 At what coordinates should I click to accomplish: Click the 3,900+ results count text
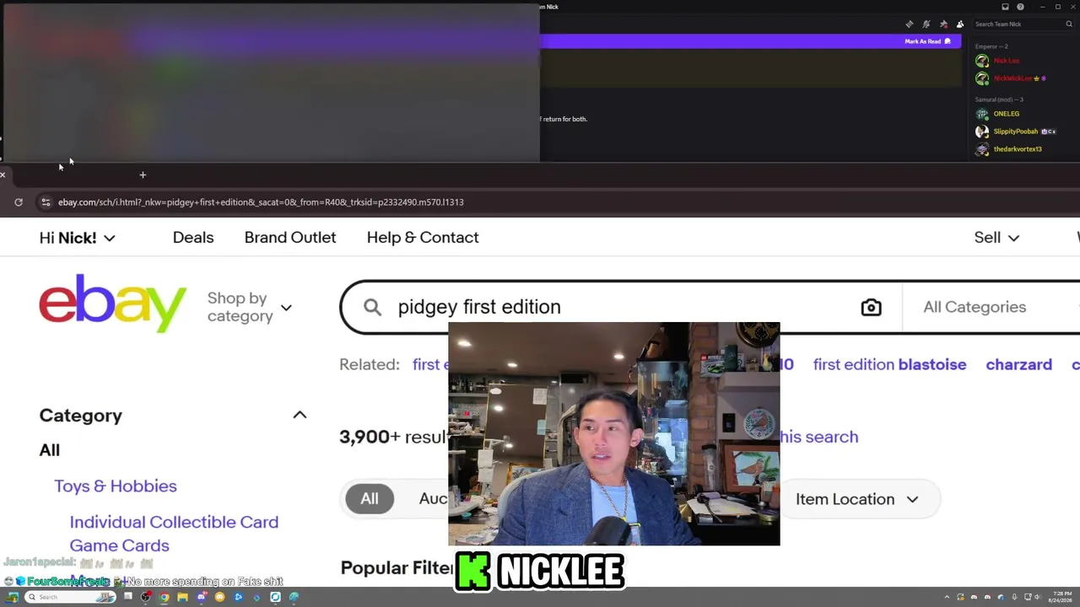pyautogui.click(x=393, y=437)
